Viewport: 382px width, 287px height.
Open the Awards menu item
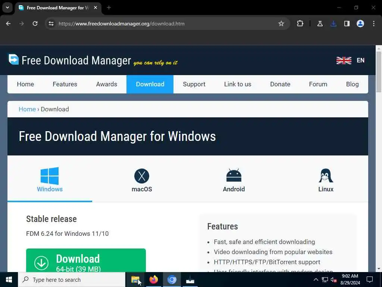tap(106, 84)
